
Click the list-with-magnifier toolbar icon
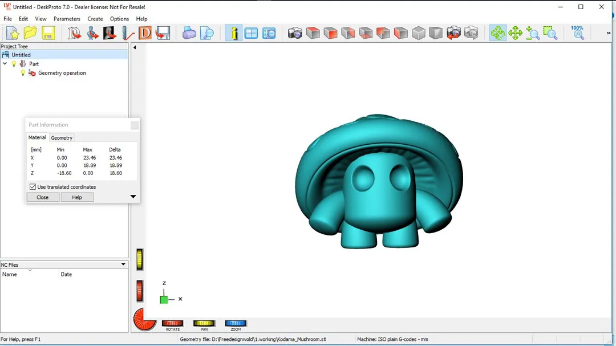[269, 34]
